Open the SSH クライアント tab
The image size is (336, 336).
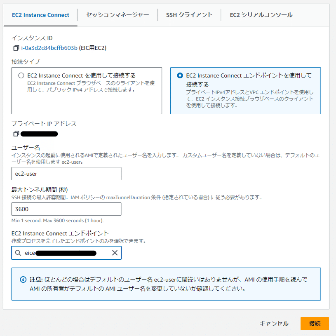coord(189,15)
